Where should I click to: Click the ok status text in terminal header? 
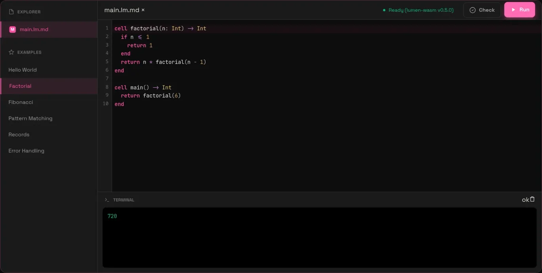(x=525, y=200)
